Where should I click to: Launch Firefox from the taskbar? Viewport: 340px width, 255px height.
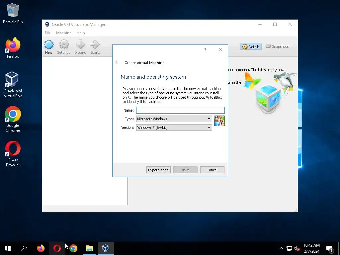coord(41,248)
